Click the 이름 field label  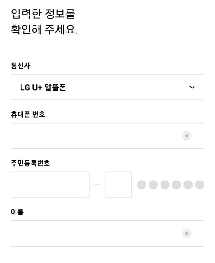click(17, 212)
